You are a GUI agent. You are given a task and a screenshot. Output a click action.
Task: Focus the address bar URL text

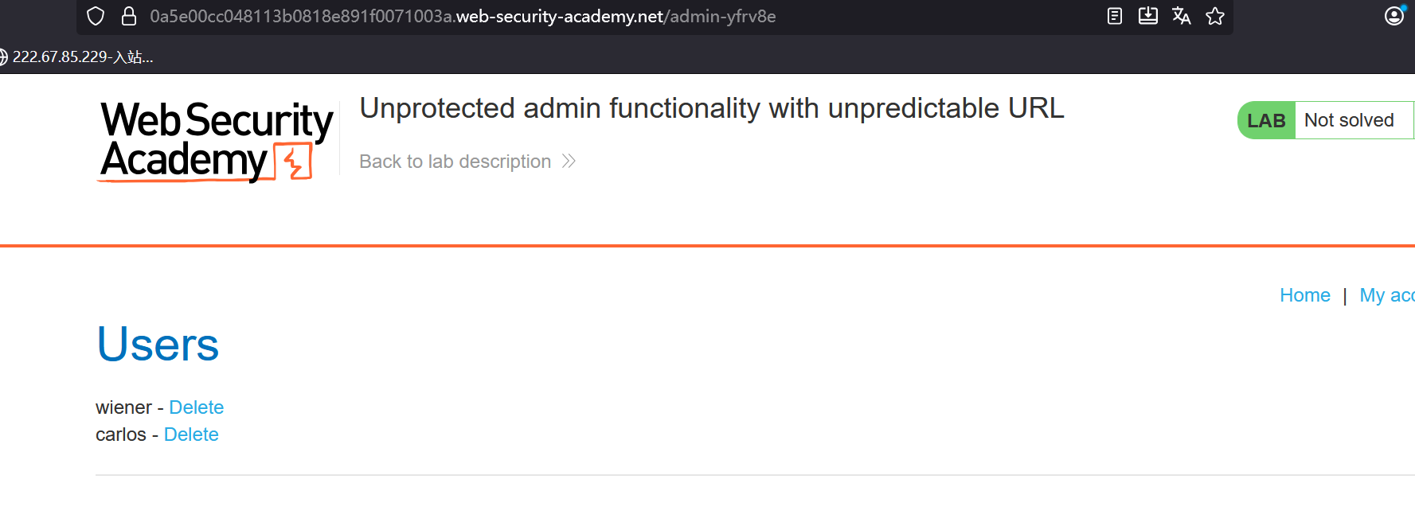point(462,17)
